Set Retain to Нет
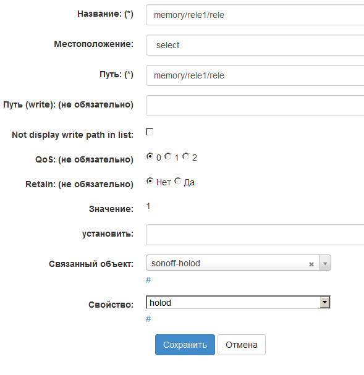The height and width of the screenshot is (375, 364). coord(150,181)
